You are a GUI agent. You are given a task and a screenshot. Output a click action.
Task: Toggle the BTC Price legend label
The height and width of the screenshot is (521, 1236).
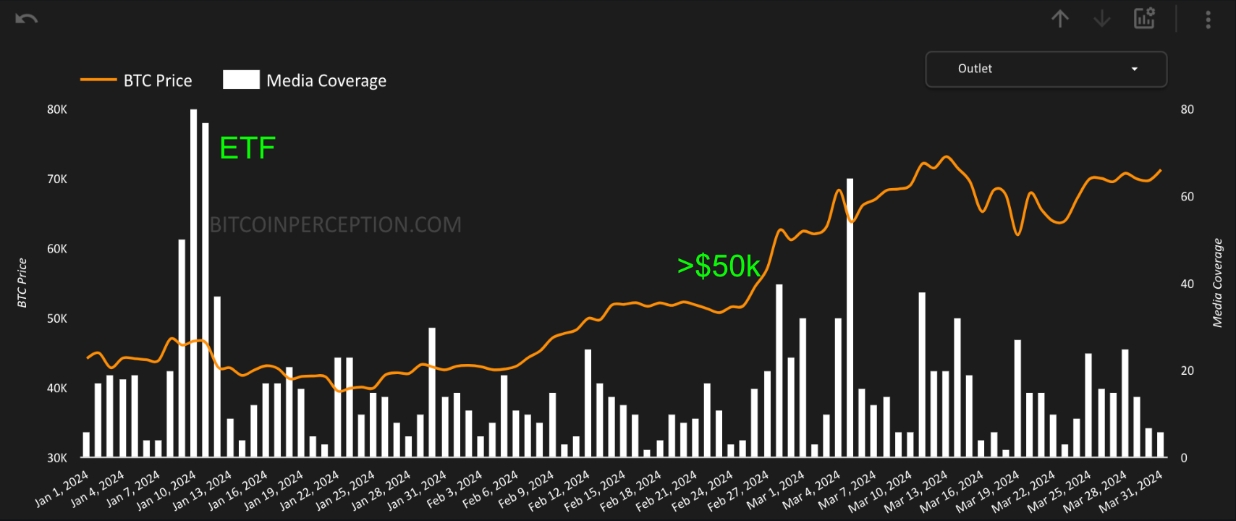tap(158, 80)
